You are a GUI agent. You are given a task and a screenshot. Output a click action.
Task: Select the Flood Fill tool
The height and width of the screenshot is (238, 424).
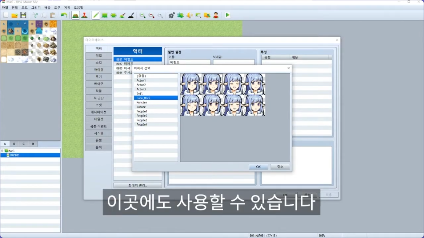click(x=122, y=15)
